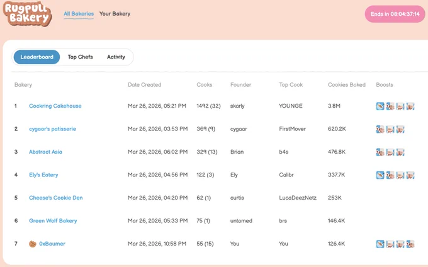The height and width of the screenshot is (267, 428).
Task: Click the cookie icon beside 0xBaumer
Action: coord(33,244)
